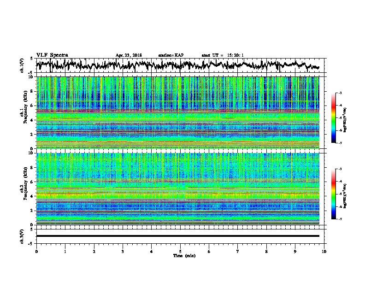Click the "-5" tick on ch.1(V) axis
The width and height of the screenshot is (365, 282).
[31, 73]
